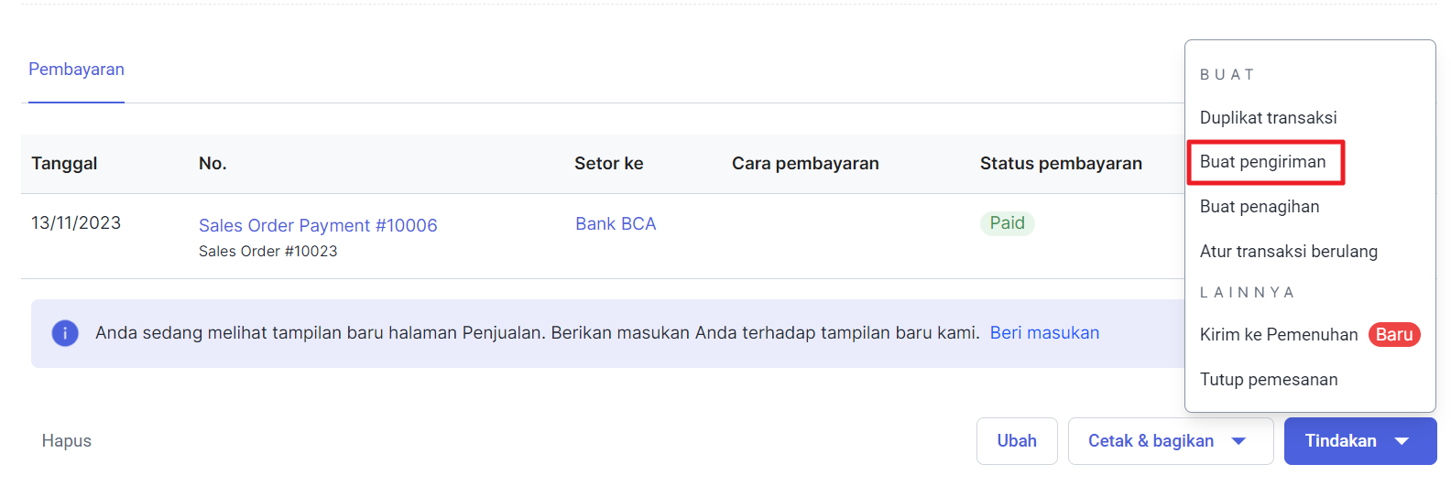Click the Ubah button

click(1017, 441)
